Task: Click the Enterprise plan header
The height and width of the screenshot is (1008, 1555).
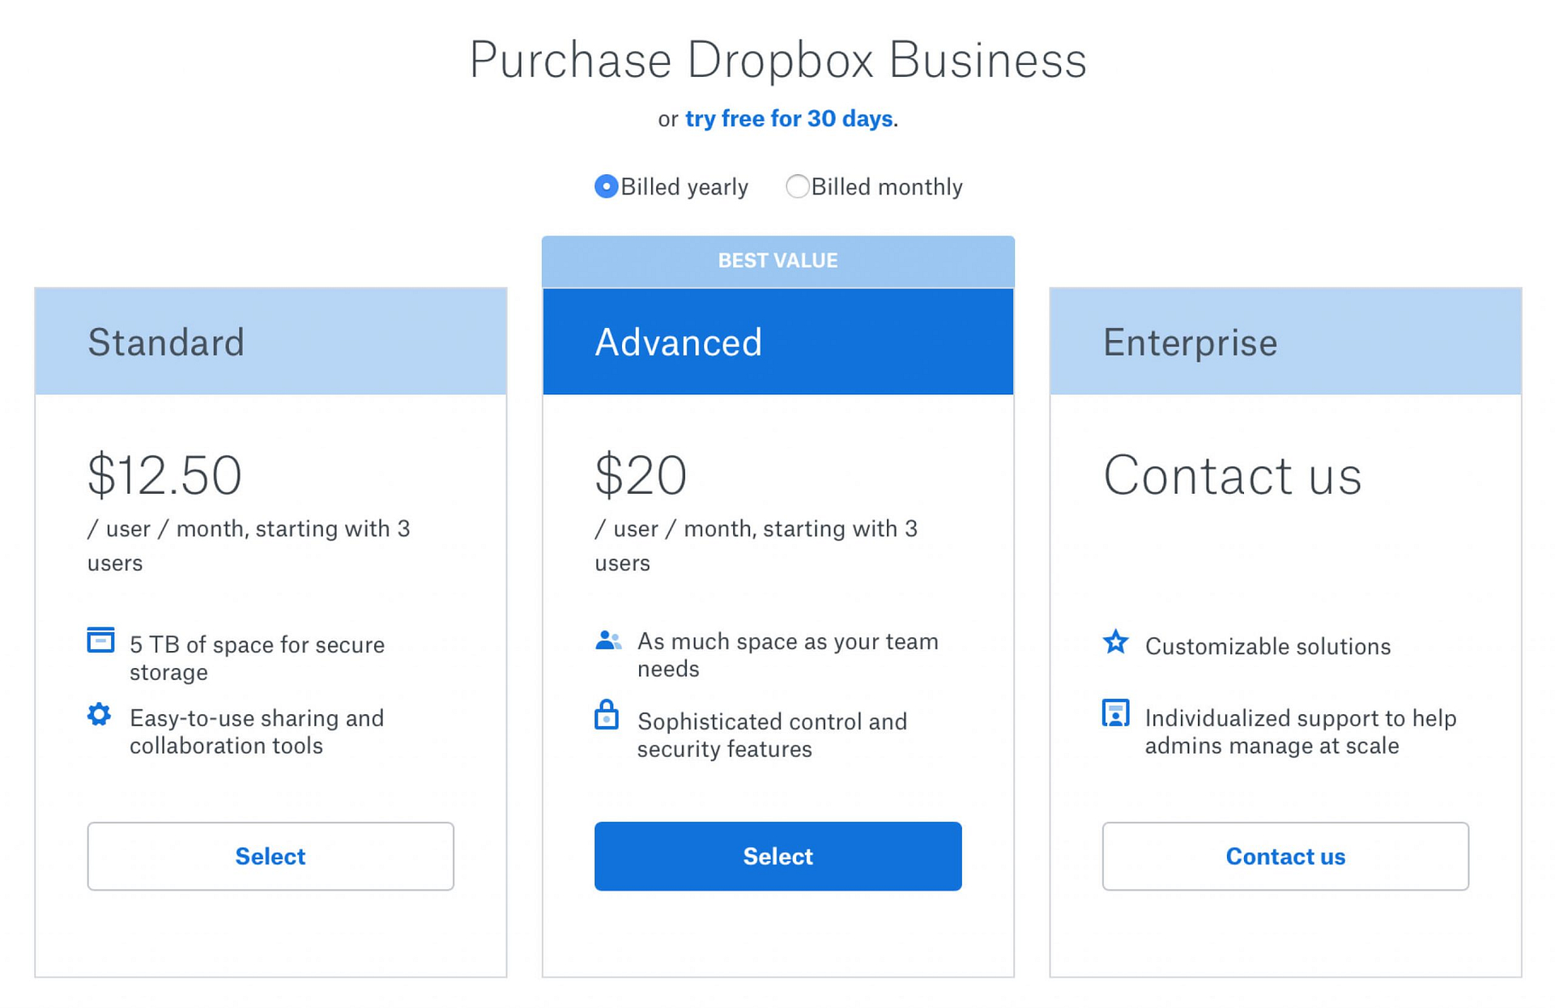Action: click(1285, 341)
